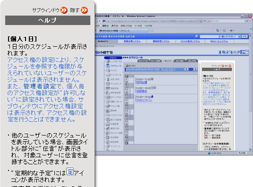The image size is (253, 187).
Task: Click the 隠す icon in small embedded help panel
Action: pyautogui.click(x=230, y=66)
